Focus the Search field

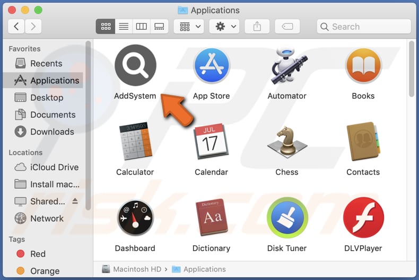coord(364,27)
